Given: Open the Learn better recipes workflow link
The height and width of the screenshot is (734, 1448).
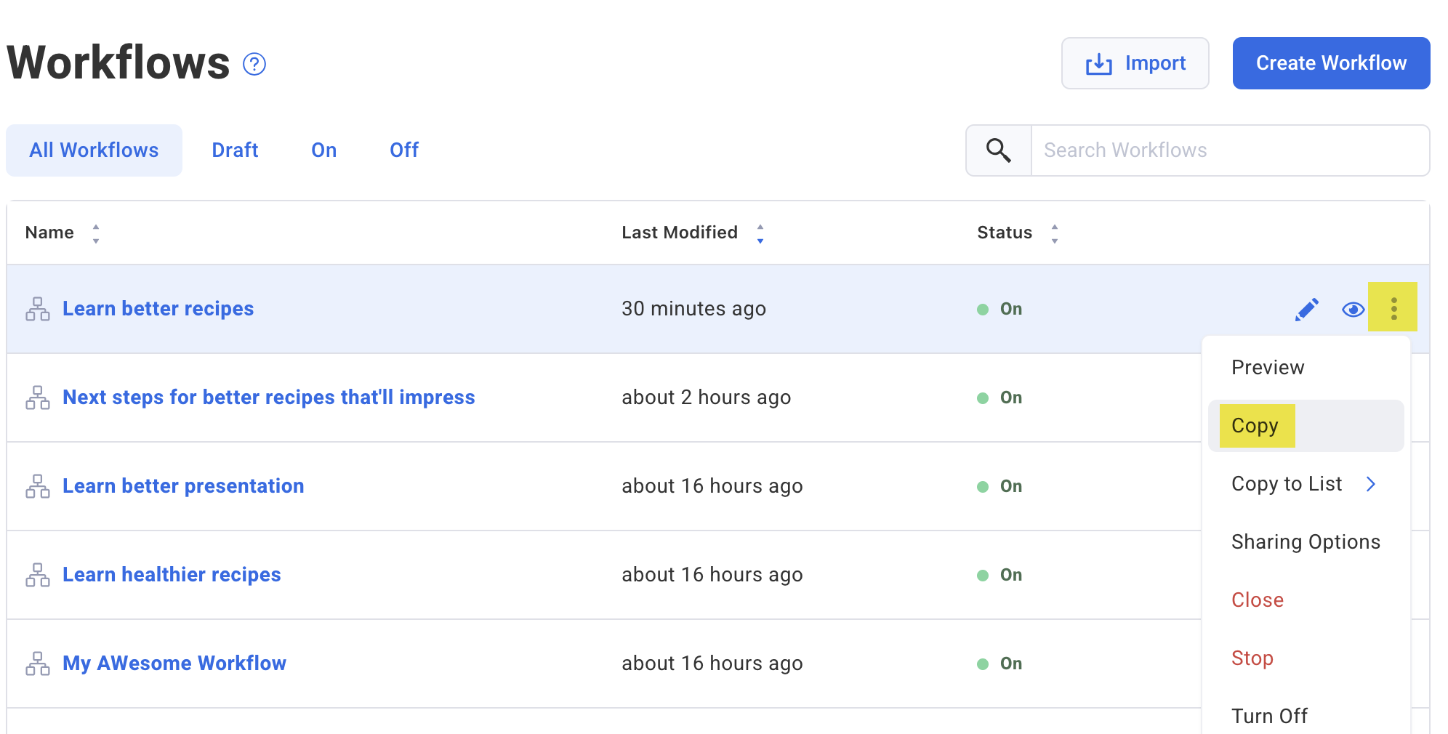Looking at the screenshot, I should click(x=158, y=308).
